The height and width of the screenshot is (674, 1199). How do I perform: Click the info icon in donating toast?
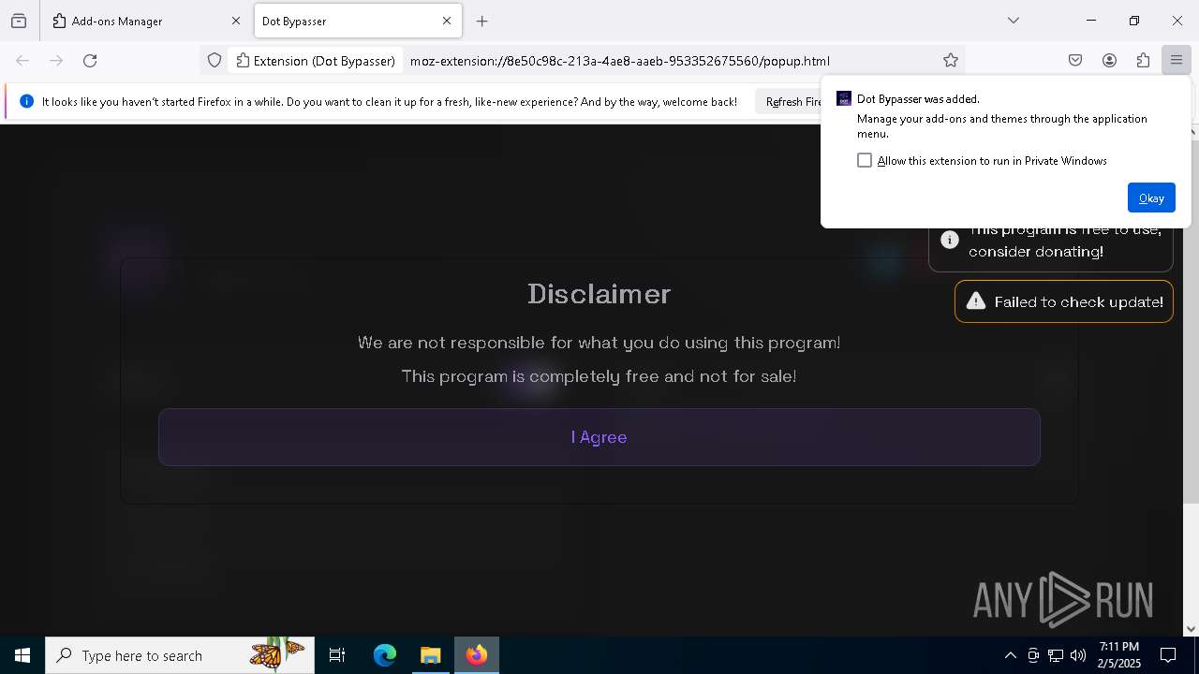(x=950, y=240)
